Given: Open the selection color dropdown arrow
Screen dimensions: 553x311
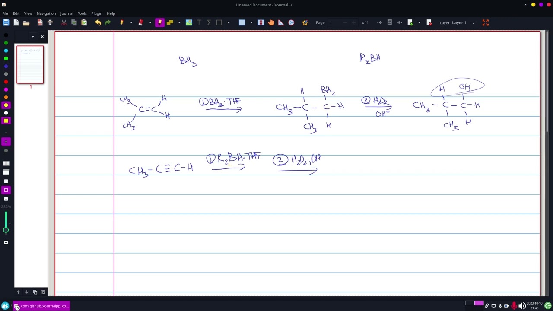Looking at the screenshot, I should pos(251,22).
